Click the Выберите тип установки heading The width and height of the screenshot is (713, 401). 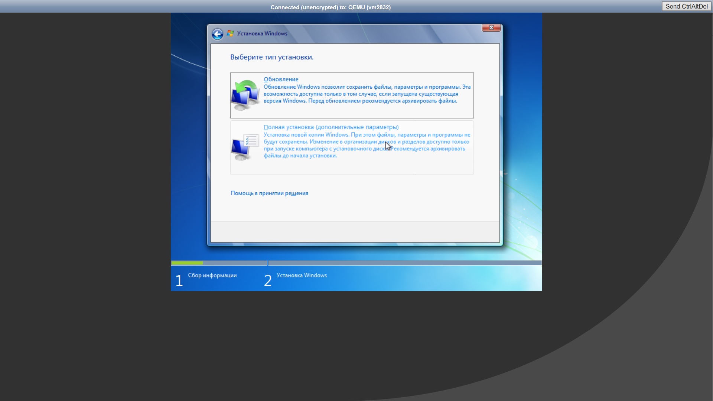pyautogui.click(x=272, y=57)
